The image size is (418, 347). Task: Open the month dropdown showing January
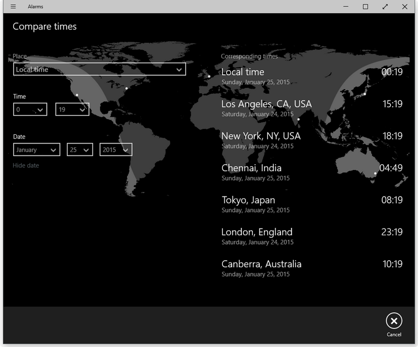(36, 150)
